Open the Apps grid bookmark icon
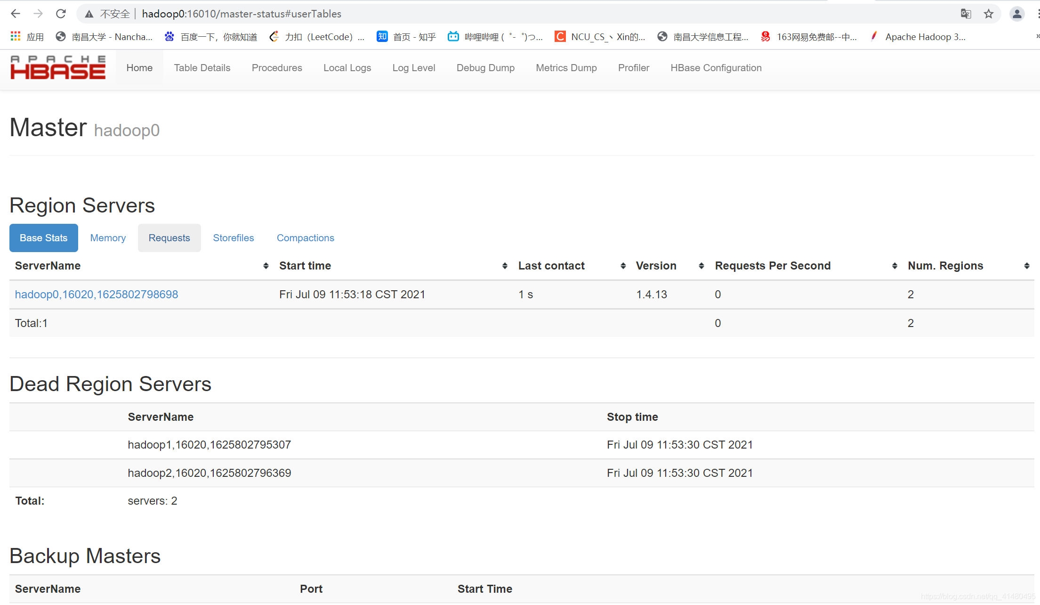1040x605 pixels. [16, 36]
